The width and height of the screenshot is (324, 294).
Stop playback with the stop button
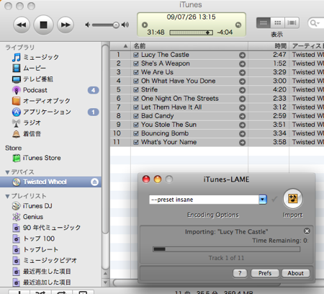43,24
